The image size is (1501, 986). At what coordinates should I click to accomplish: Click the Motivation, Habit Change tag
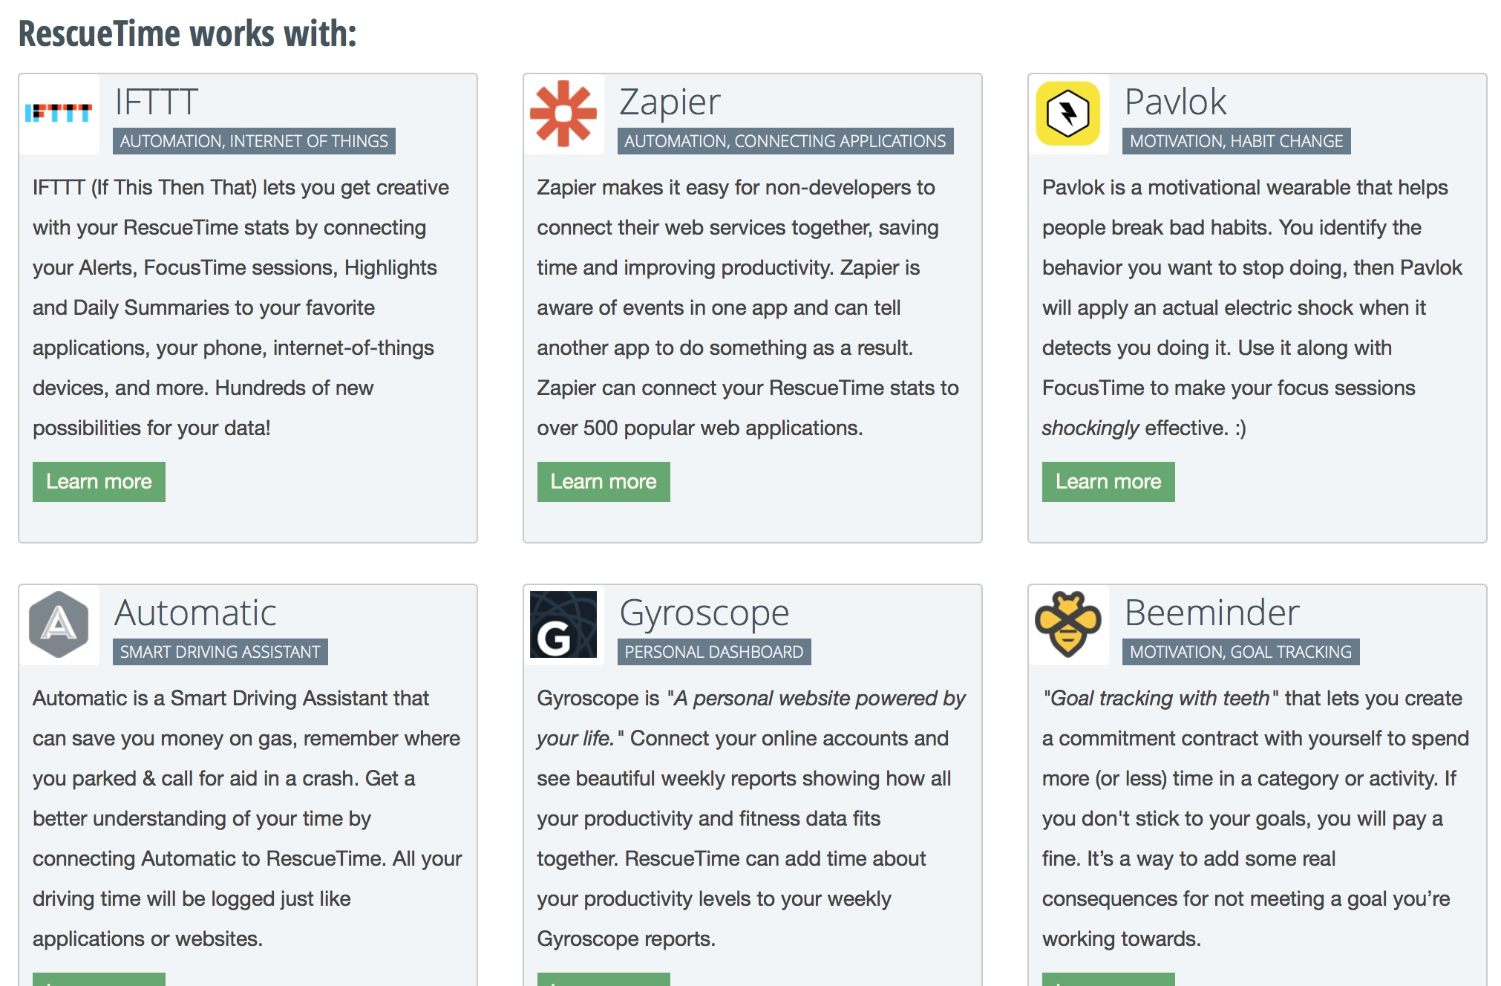pos(1236,141)
